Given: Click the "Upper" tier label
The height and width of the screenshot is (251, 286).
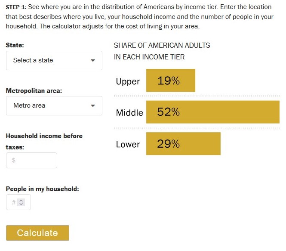Looking at the screenshot, I should 128,81.
